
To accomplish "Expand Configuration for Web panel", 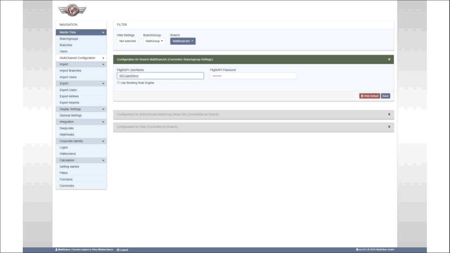I will 389,126.
